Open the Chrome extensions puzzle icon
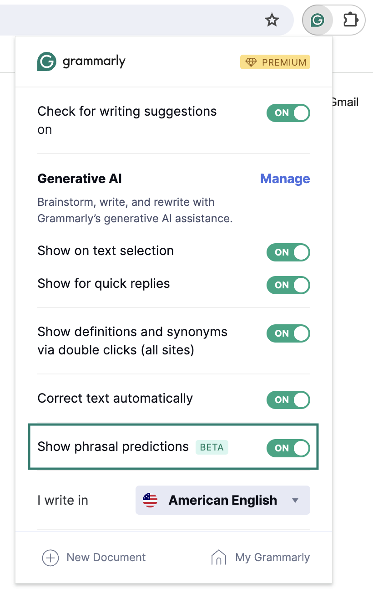Screen dimensions: 373x604 tap(350, 20)
